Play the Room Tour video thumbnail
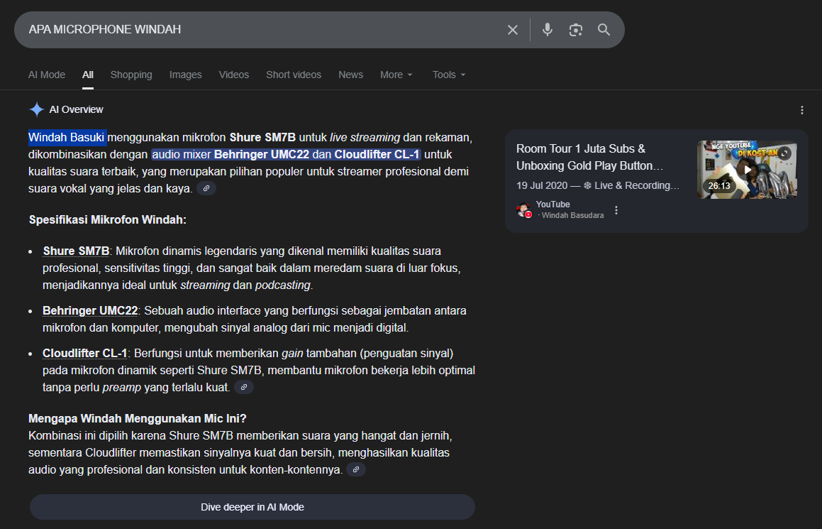Viewport: 822px width, 529px height. 747,170
